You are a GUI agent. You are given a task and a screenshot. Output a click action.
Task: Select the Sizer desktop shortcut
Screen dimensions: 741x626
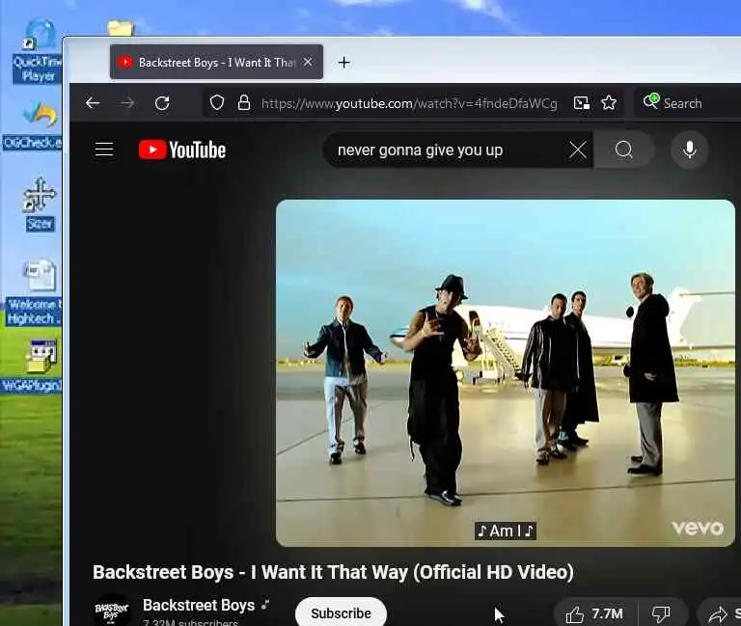(40, 204)
